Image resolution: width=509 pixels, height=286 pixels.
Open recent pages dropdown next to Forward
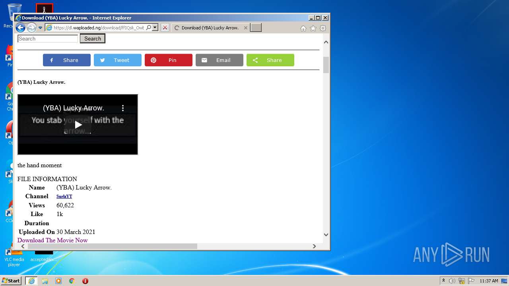40,28
